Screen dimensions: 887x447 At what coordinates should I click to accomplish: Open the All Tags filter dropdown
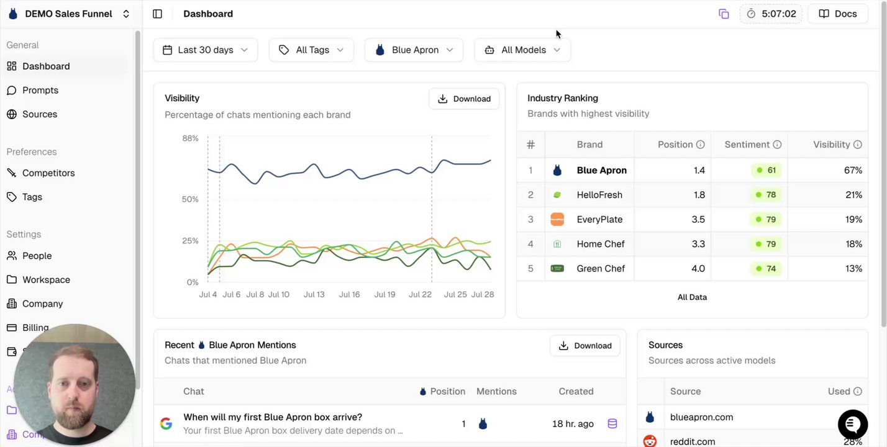[x=311, y=50]
